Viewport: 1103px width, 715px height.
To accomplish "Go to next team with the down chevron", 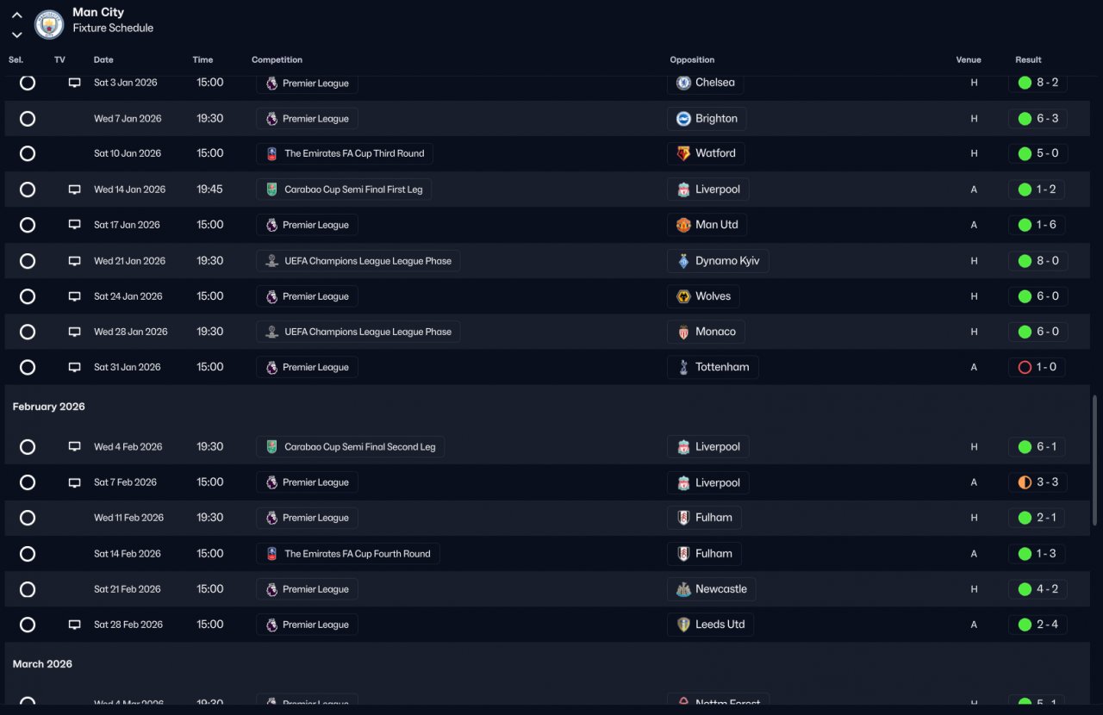I will click(x=16, y=35).
